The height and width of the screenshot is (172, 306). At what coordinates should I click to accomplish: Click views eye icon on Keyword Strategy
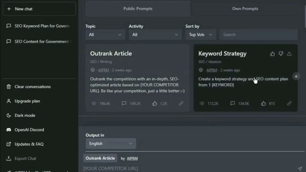202,103
